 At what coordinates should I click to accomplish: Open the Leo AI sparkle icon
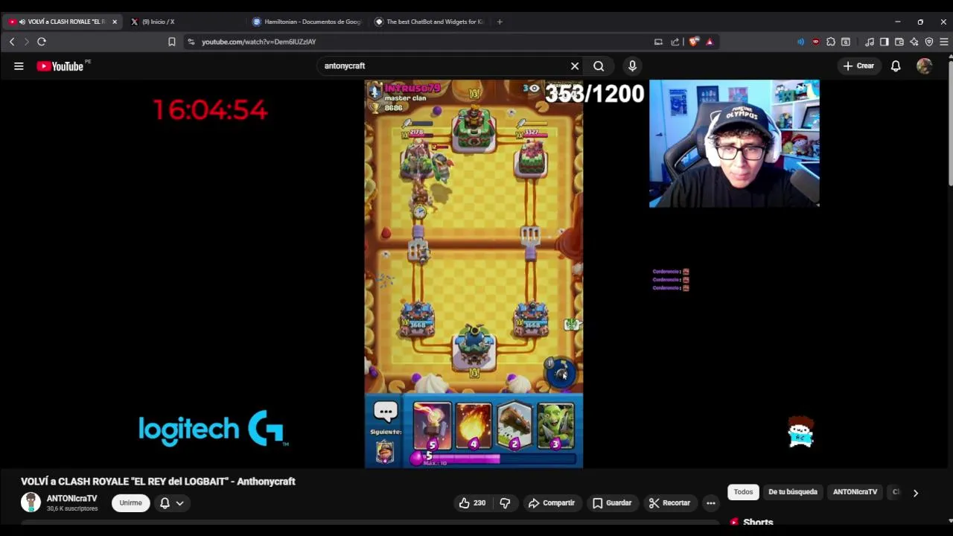tap(914, 42)
